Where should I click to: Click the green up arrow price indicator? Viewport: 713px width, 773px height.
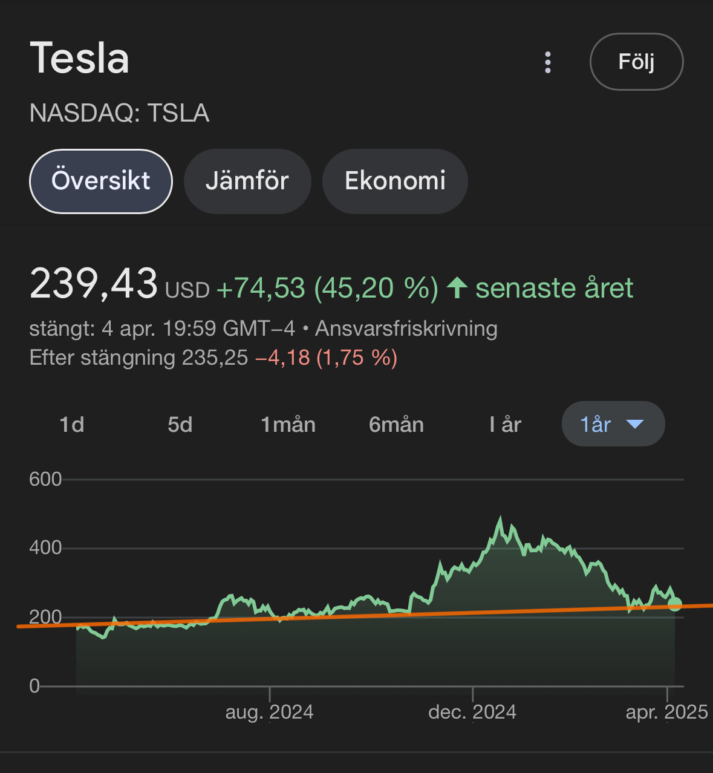point(457,288)
